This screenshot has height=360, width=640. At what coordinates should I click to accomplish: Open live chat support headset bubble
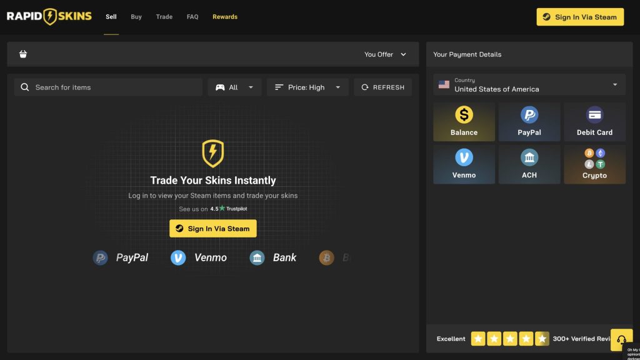(x=621, y=339)
